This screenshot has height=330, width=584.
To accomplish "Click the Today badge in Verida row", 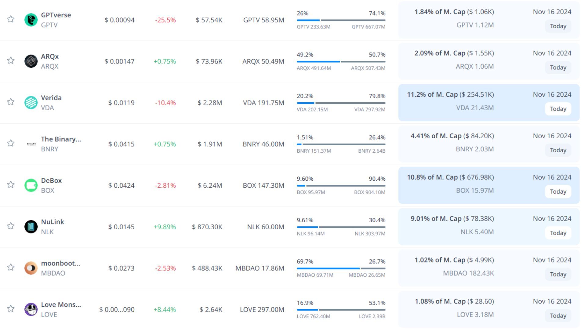I will pos(558,109).
